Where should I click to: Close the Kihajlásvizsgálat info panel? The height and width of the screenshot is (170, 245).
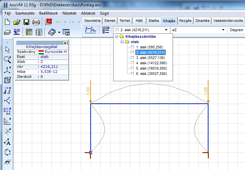click(x=65, y=43)
